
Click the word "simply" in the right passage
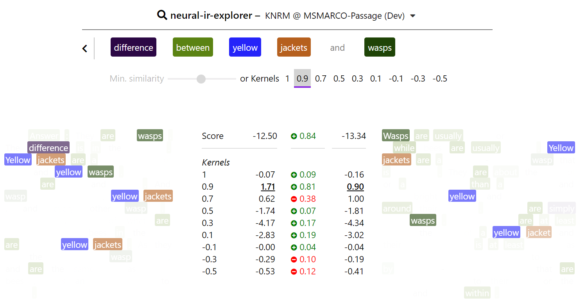(562, 208)
